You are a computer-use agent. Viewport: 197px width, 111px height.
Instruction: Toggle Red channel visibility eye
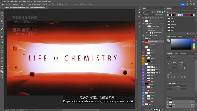click(x=167, y=102)
